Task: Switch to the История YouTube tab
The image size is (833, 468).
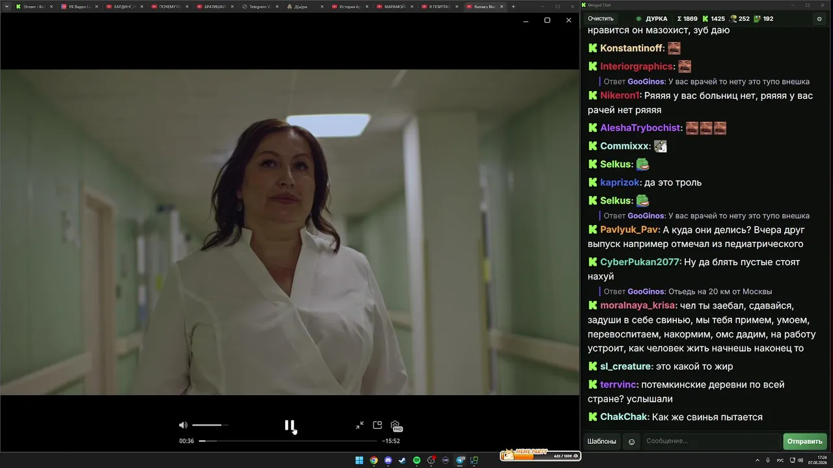Action: pyautogui.click(x=350, y=6)
